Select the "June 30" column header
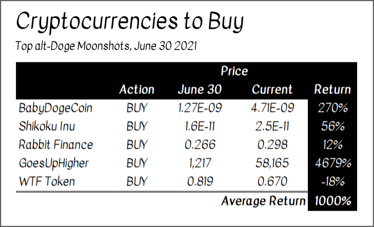The height and width of the screenshot is (227, 374). tap(200, 89)
